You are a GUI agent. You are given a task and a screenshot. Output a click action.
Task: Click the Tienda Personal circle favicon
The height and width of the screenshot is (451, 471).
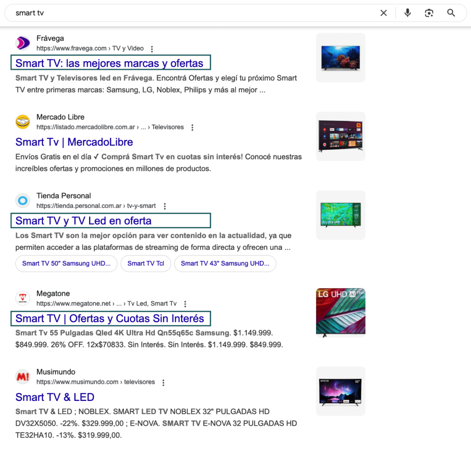pos(23,200)
